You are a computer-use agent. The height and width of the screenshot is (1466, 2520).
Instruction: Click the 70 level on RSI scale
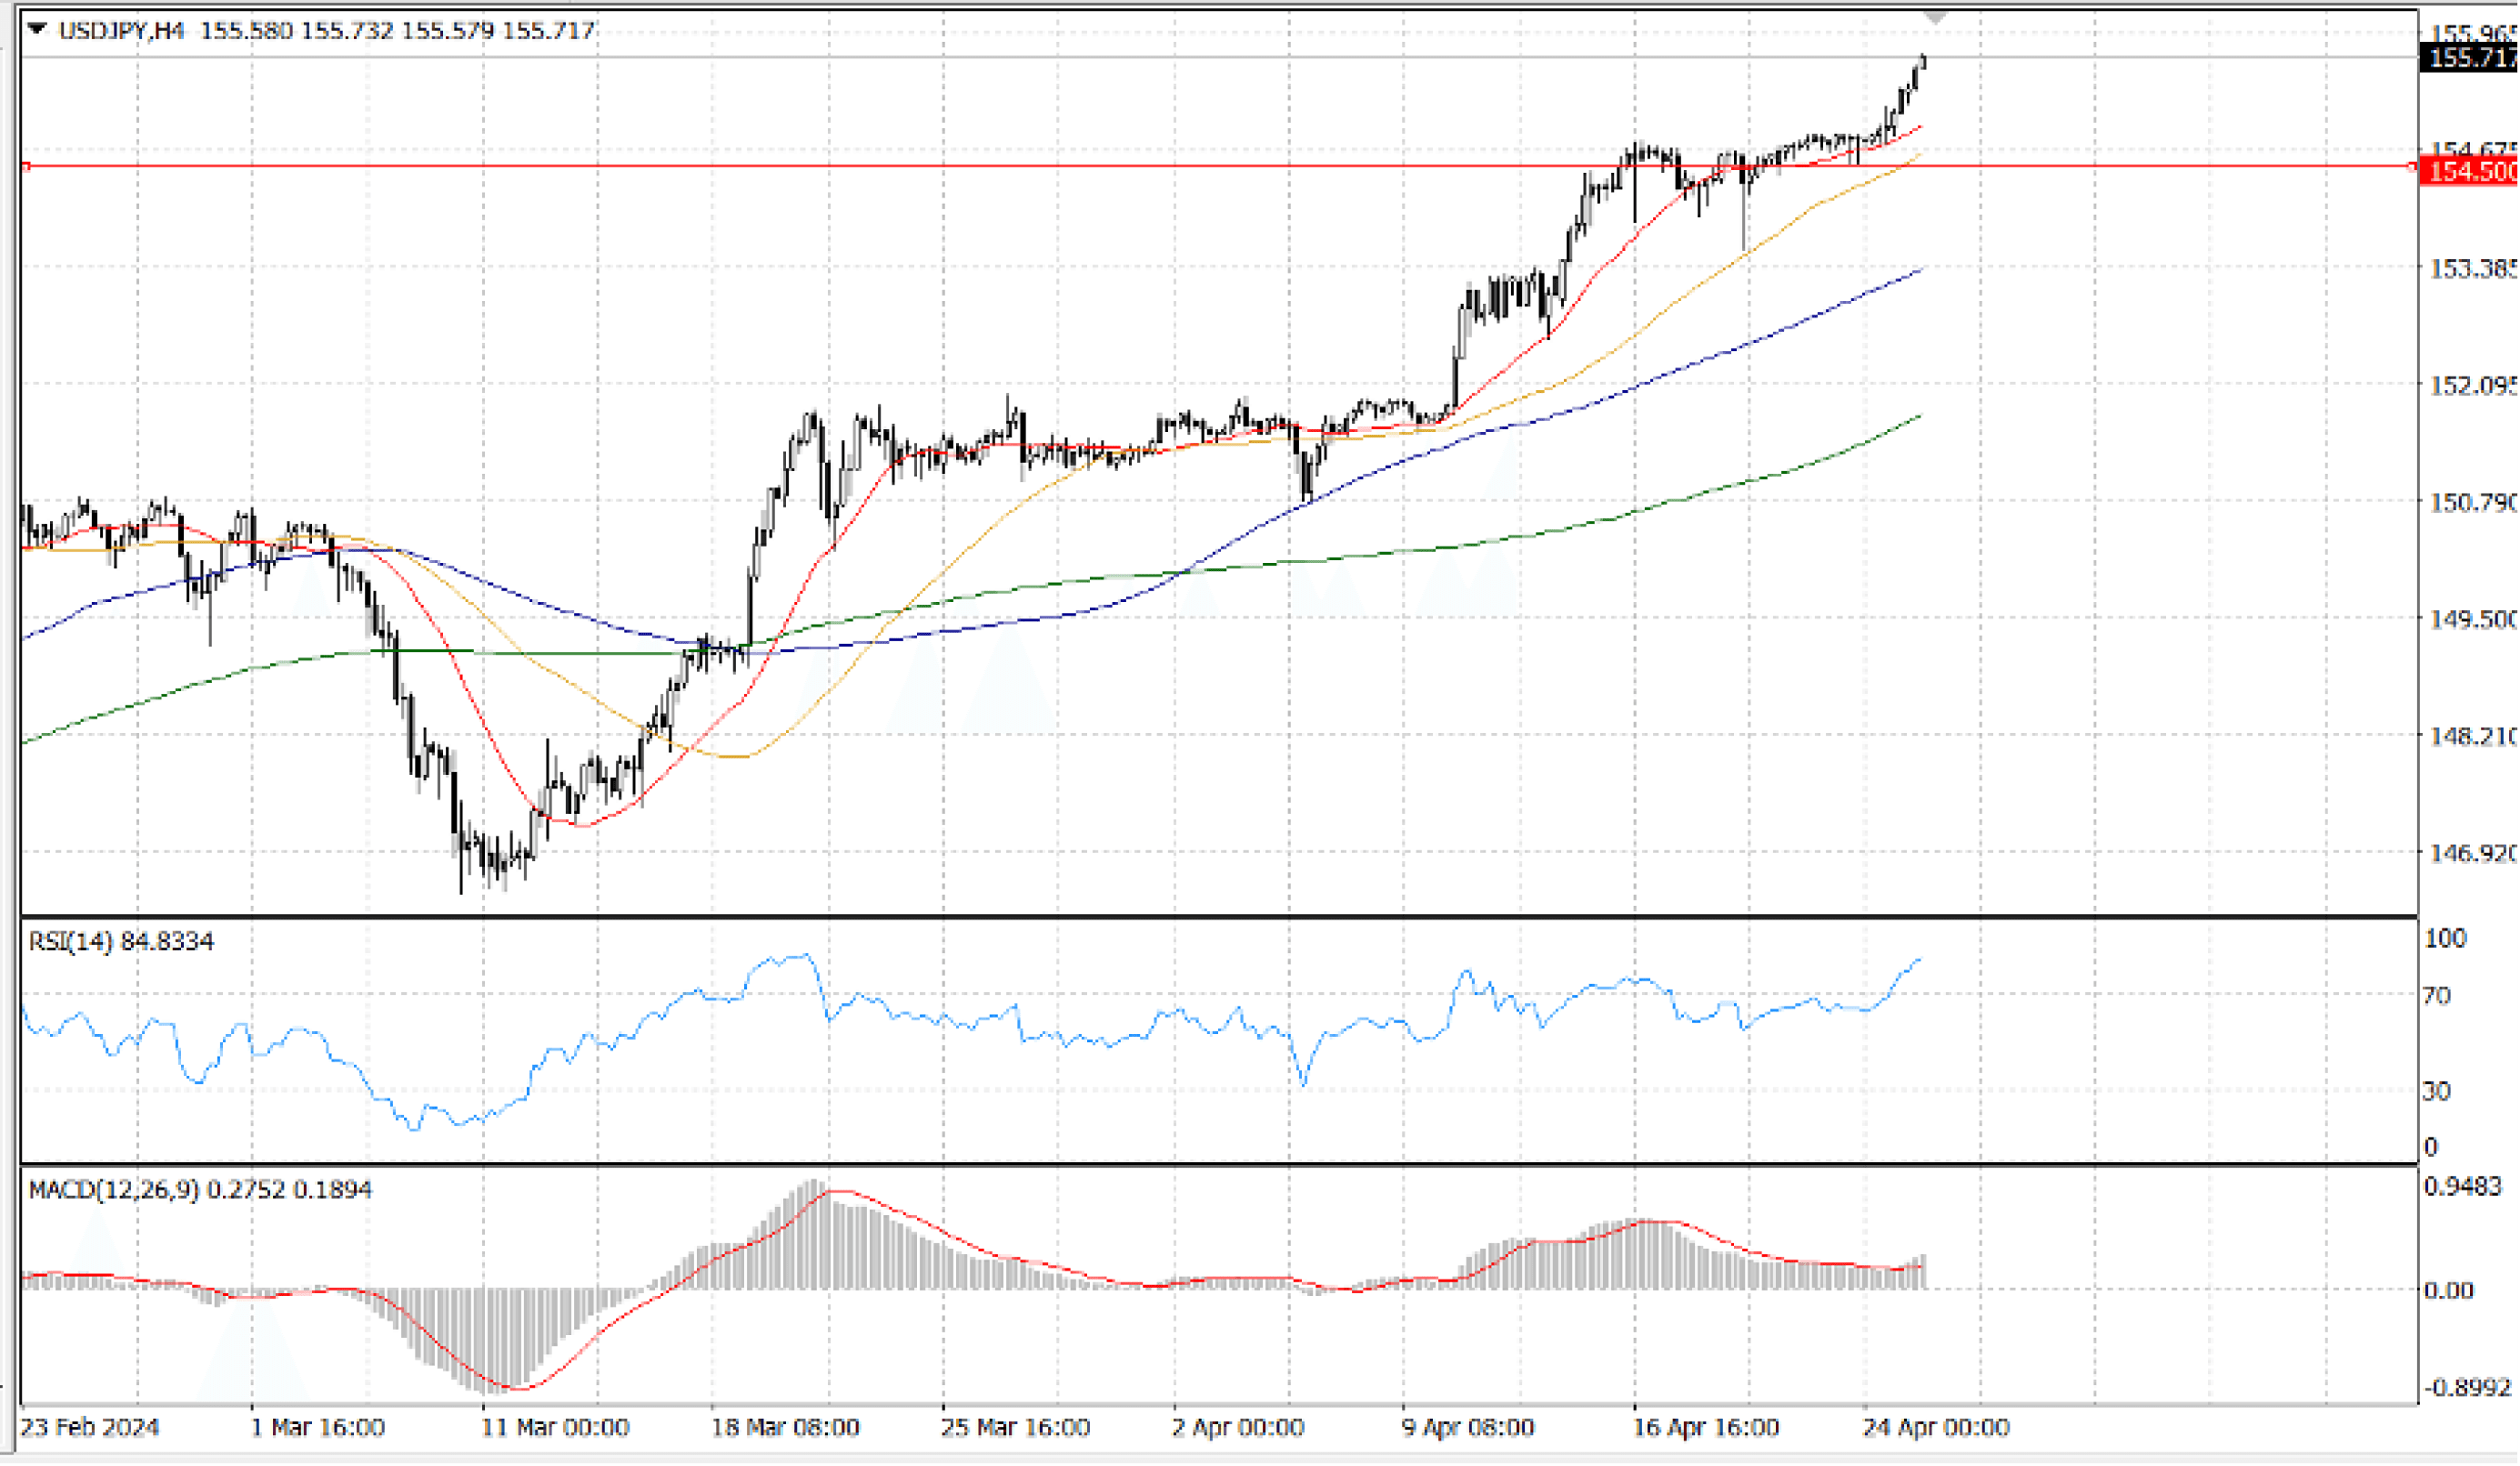tap(2436, 995)
